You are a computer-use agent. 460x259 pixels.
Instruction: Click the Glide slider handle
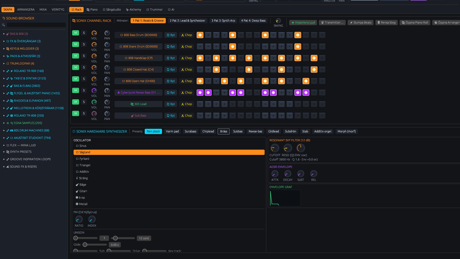[85, 245]
